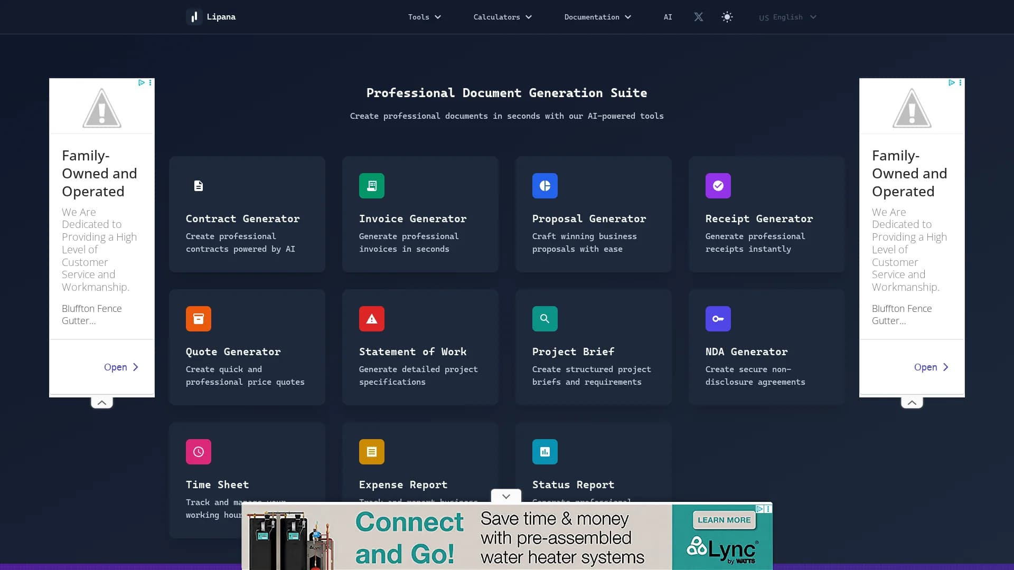Click 'Create professional contracts powered by AI' text
Viewport: 1014px width, 570px height.
pyautogui.click(x=240, y=243)
